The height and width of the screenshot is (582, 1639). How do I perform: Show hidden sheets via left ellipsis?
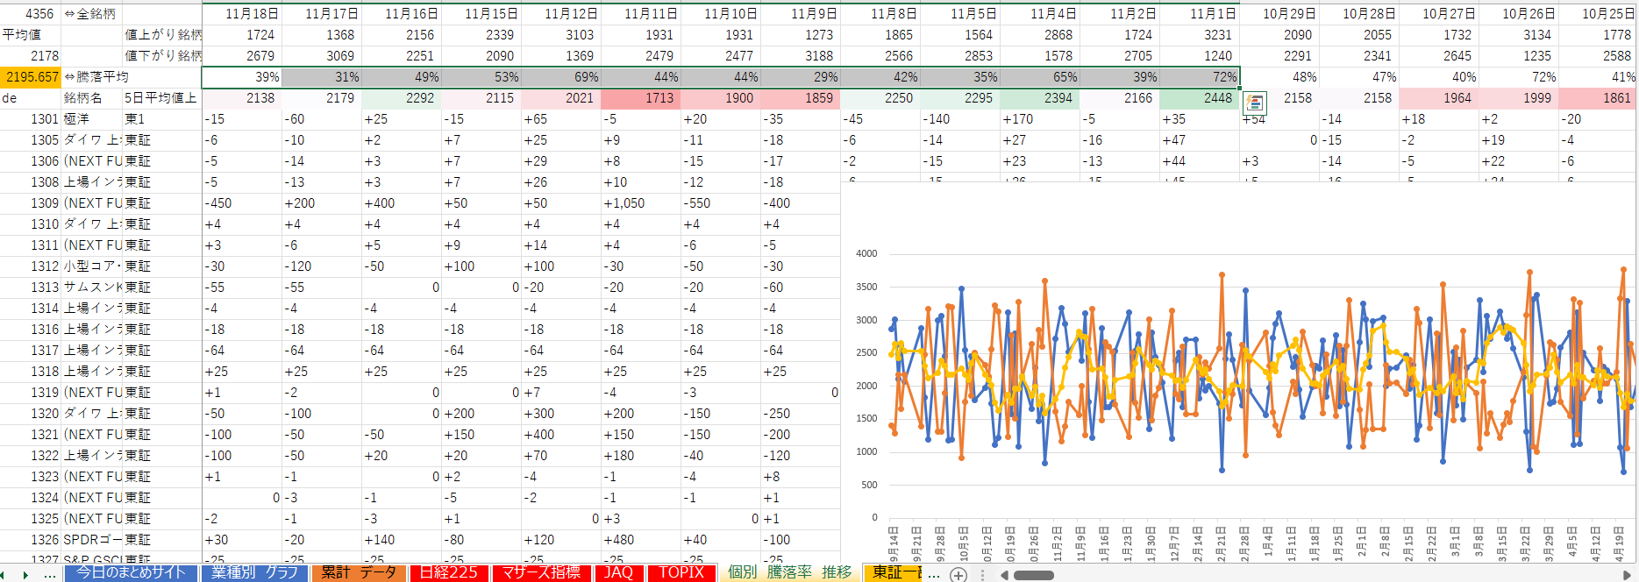click(x=50, y=574)
